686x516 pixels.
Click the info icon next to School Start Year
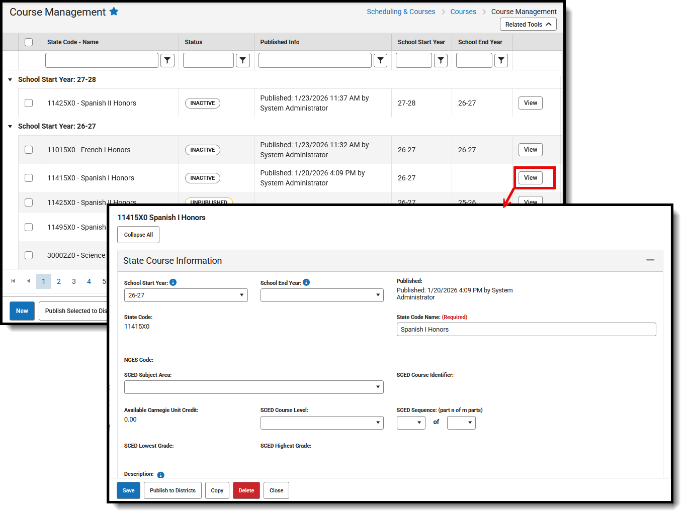click(173, 282)
